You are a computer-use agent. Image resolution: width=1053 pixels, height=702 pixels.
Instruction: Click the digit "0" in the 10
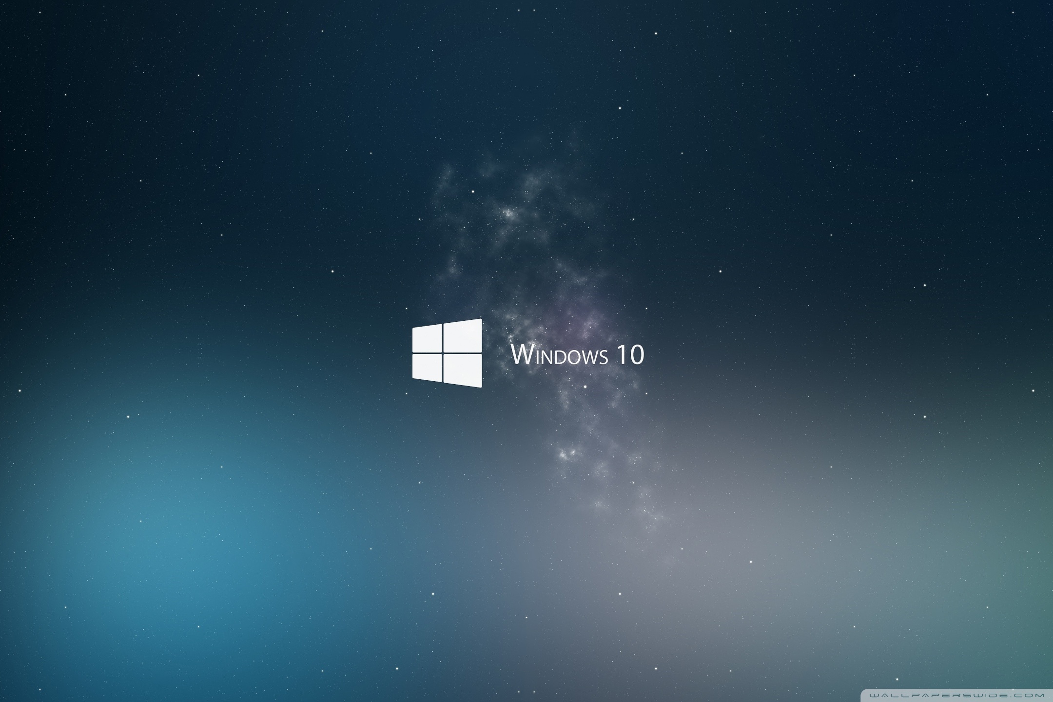tap(636, 355)
